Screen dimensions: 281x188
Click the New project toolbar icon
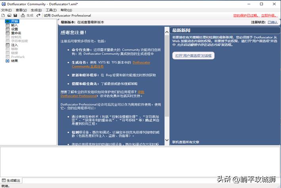tap(3, 15)
